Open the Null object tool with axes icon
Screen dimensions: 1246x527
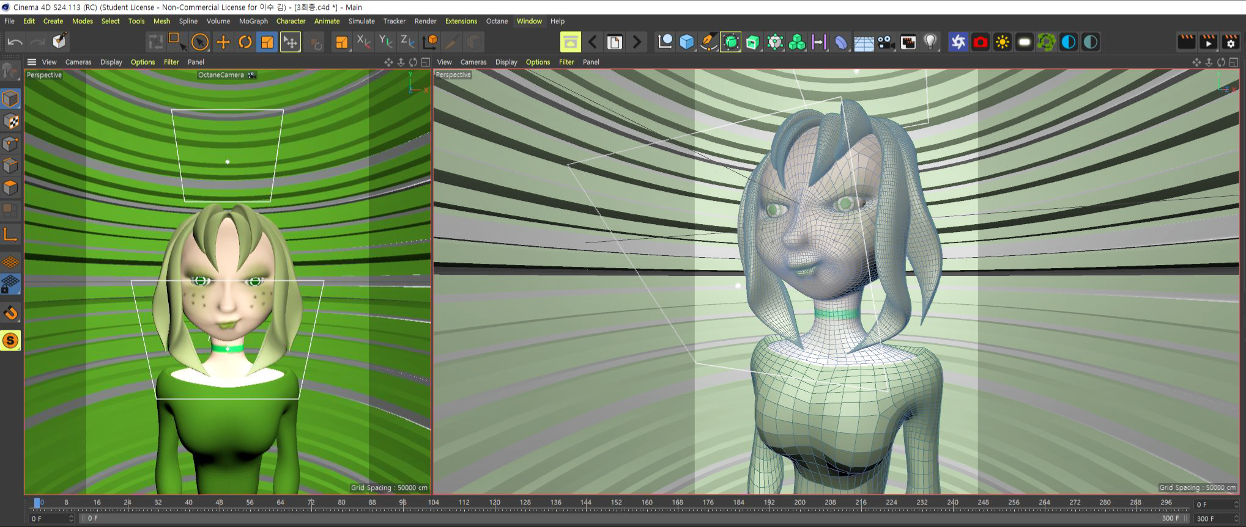665,42
